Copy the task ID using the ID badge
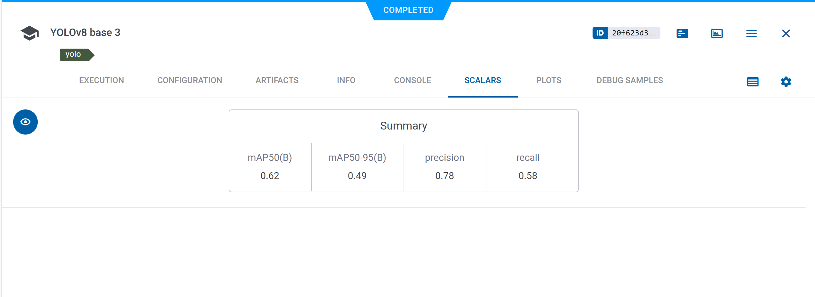Viewport: 815px width, 297px height. (600, 33)
